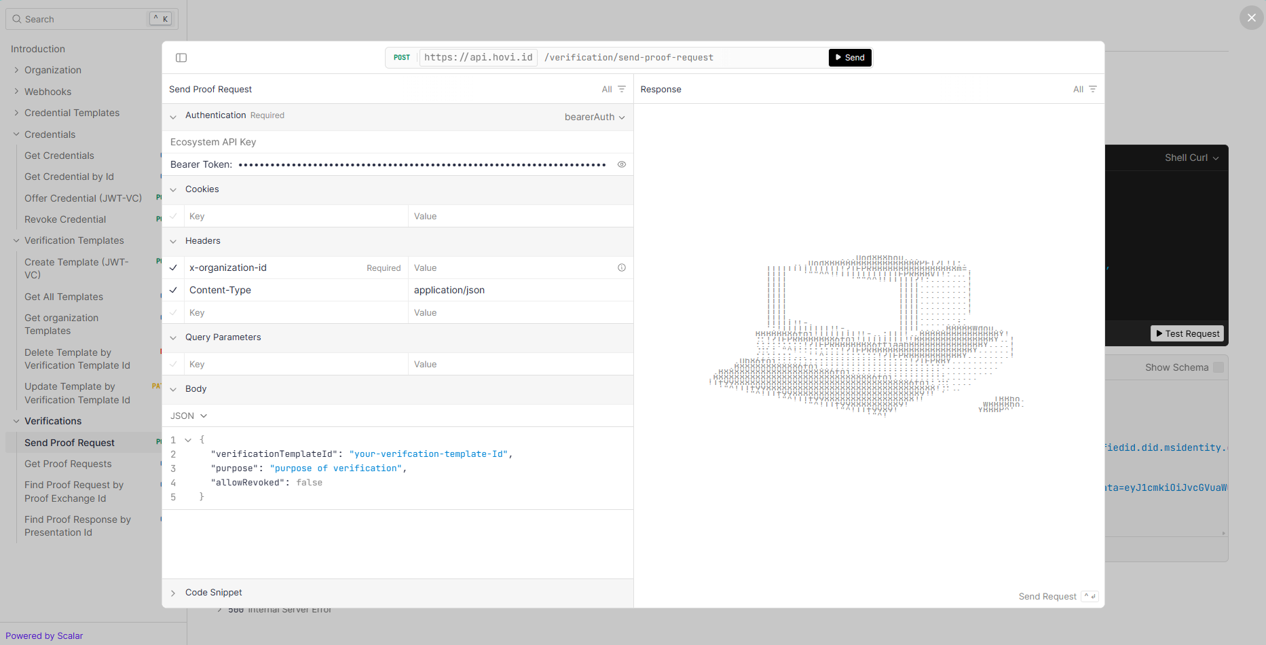
Task: Close the API client modal
Action: click(x=1251, y=18)
